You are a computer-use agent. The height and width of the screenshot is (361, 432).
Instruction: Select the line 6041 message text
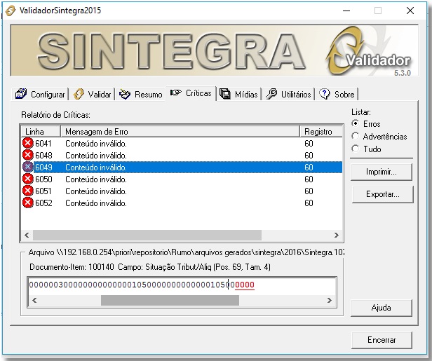(x=96, y=144)
